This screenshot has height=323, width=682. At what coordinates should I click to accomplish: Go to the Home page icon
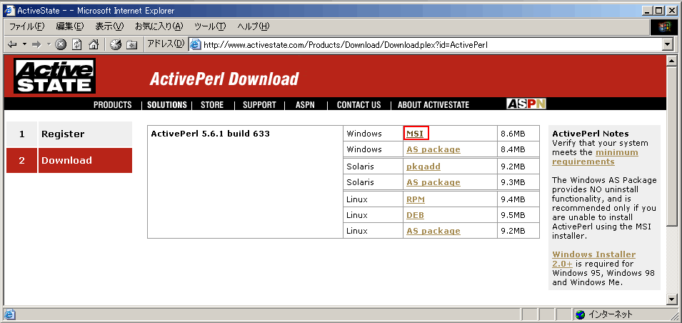[x=94, y=44]
